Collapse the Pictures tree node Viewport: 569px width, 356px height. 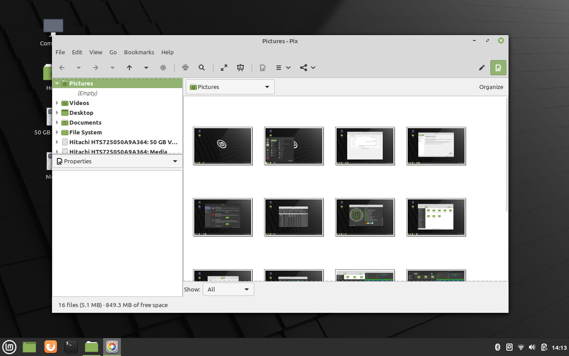[57, 83]
